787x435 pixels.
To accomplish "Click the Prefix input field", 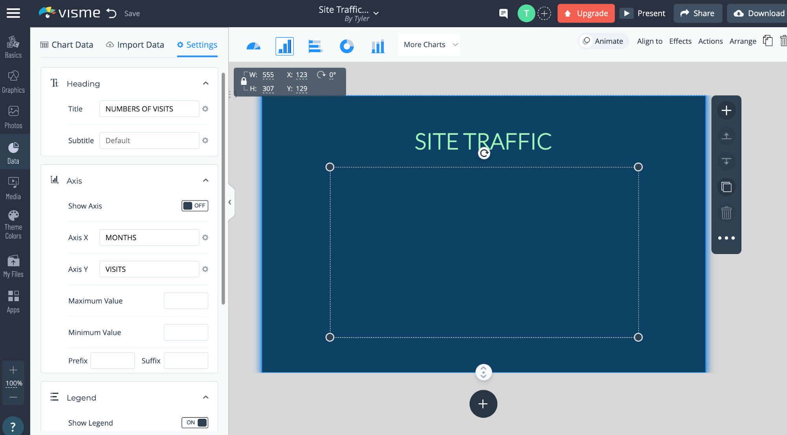I will (x=113, y=361).
